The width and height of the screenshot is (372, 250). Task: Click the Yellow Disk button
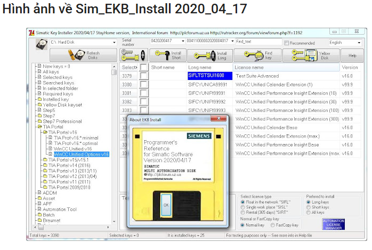coord(311,55)
